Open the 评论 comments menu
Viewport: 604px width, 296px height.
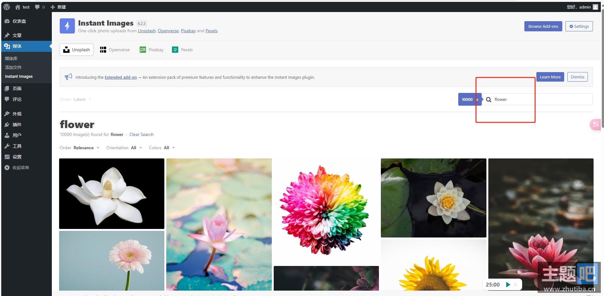point(27,99)
